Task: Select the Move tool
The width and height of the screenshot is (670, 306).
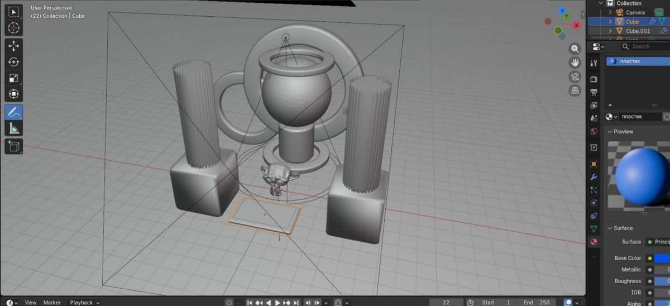Action: [x=15, y=46]
